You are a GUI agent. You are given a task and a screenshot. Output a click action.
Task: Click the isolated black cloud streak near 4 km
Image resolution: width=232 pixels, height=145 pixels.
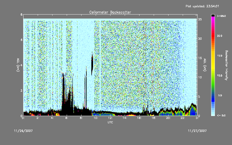pyautogui.click(x=92, y=63)
